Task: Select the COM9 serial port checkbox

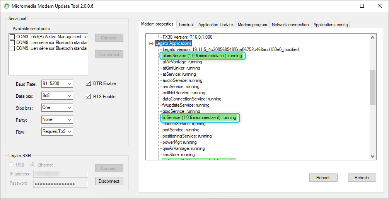Action: click(12, 49)
